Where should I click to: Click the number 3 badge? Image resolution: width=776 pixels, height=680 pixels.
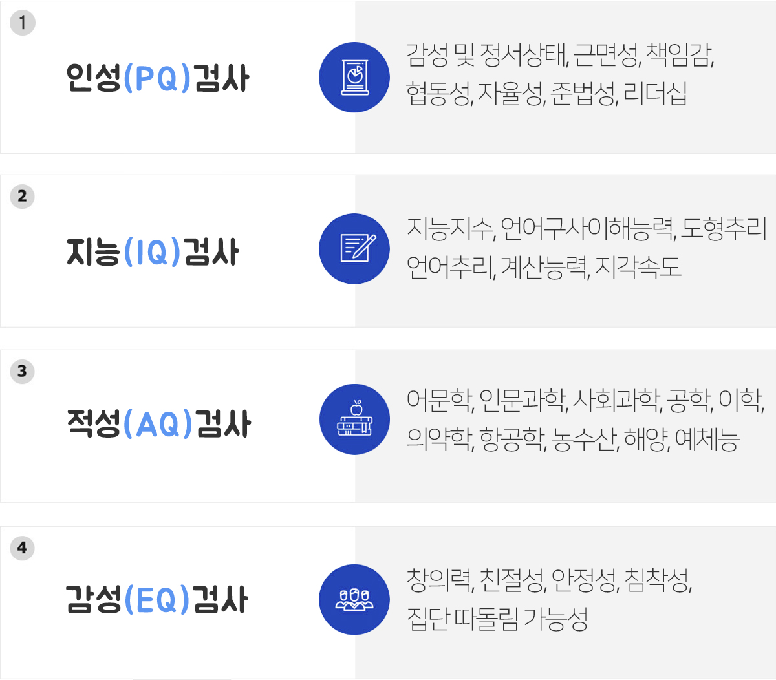pos(23,371)
